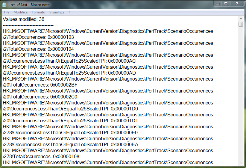Click the vertical scrollbar thumb
Screen dimensions: 246x168
point(241,24)
